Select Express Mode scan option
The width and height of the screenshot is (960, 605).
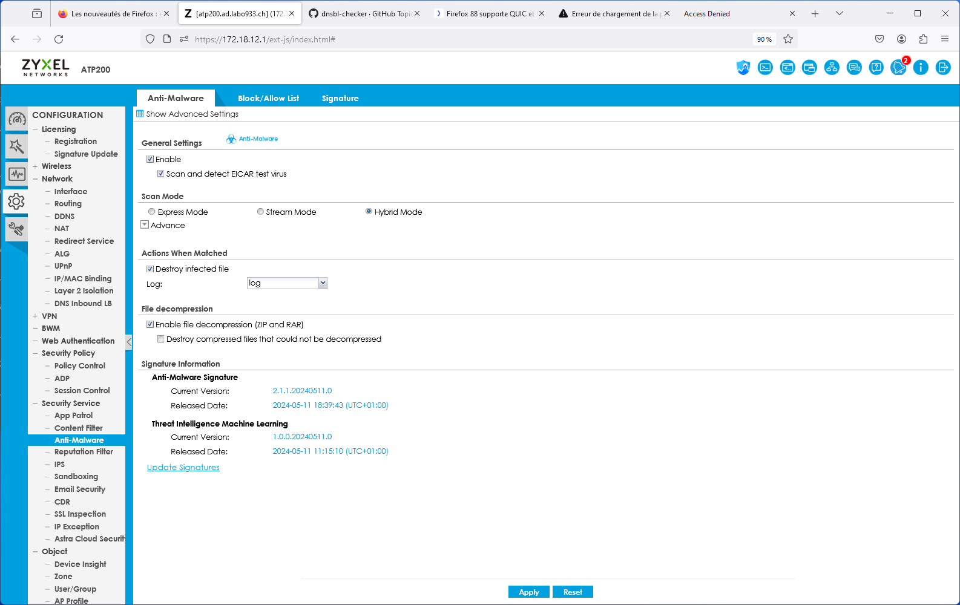click(152, 212)
